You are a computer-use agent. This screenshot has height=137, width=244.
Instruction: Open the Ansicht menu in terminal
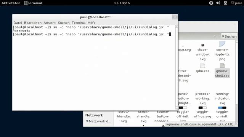pyautogui.click(x=50, y=23)
